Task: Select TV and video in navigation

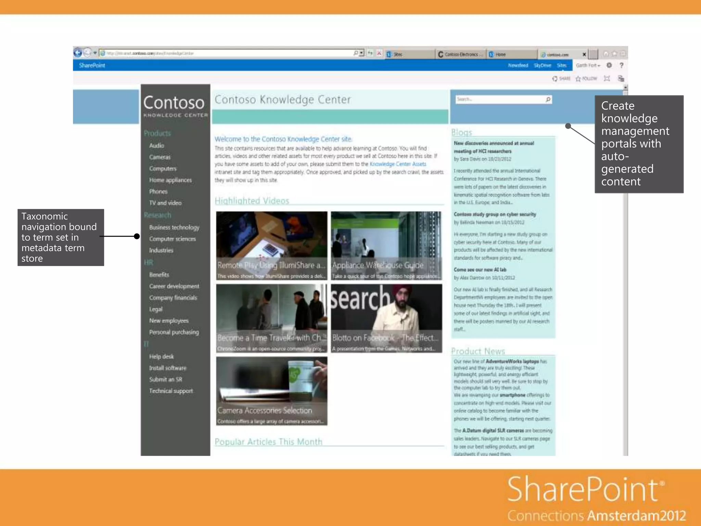Action: (x=165, y=203)
